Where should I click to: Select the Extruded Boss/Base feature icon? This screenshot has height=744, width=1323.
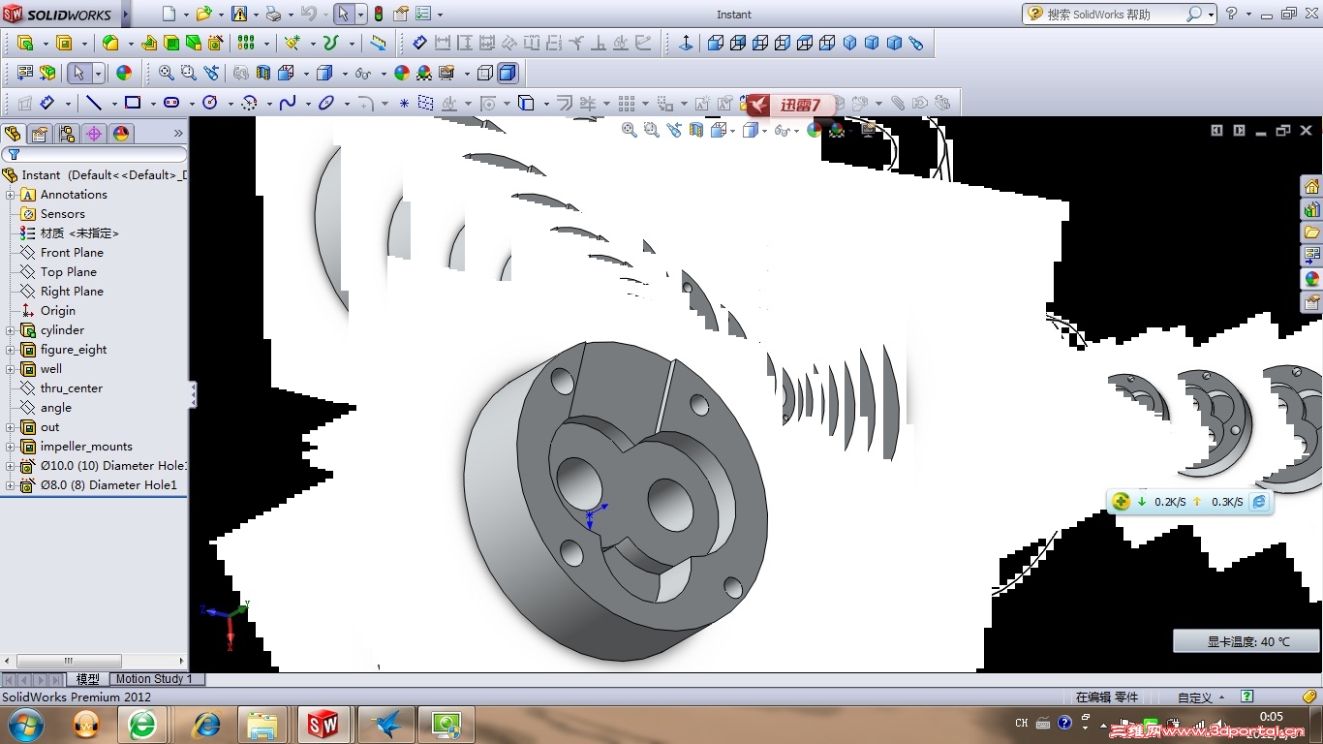[x=26, y=43]
